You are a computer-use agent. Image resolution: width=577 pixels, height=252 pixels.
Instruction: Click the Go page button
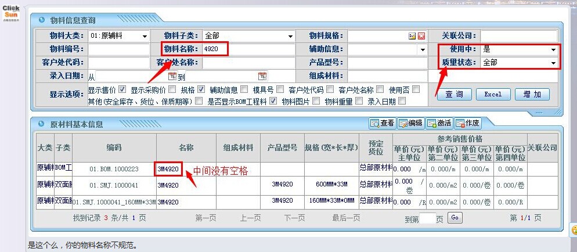(x=455, y=217)
